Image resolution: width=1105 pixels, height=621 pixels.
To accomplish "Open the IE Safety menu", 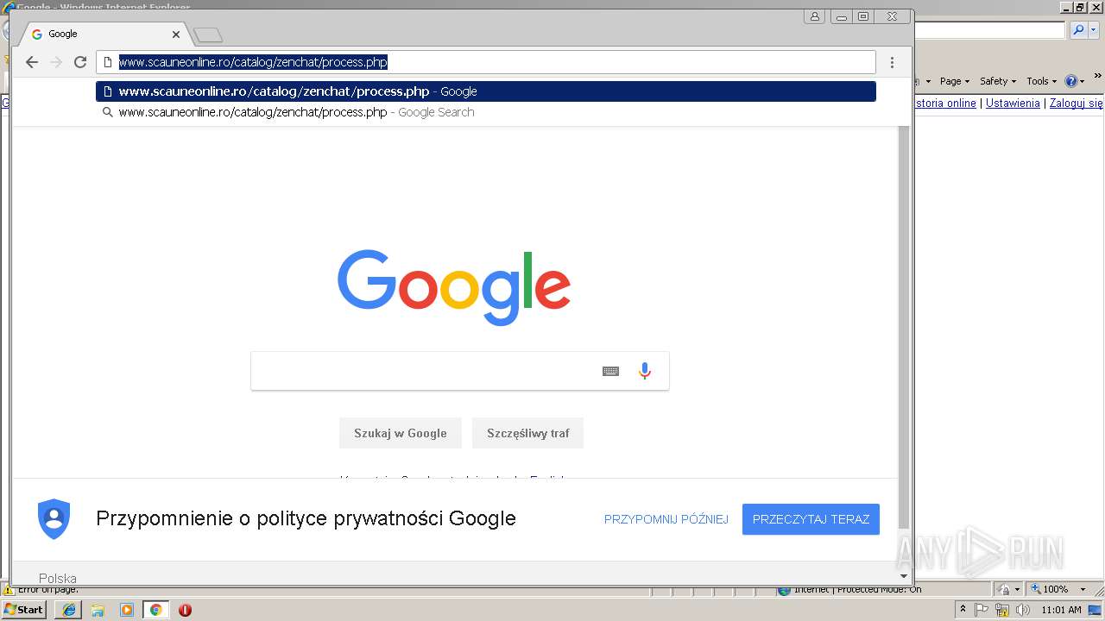I will coord(998,81).
